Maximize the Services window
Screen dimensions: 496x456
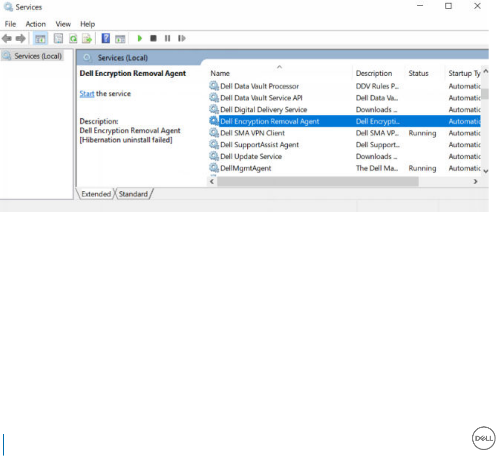449,6
